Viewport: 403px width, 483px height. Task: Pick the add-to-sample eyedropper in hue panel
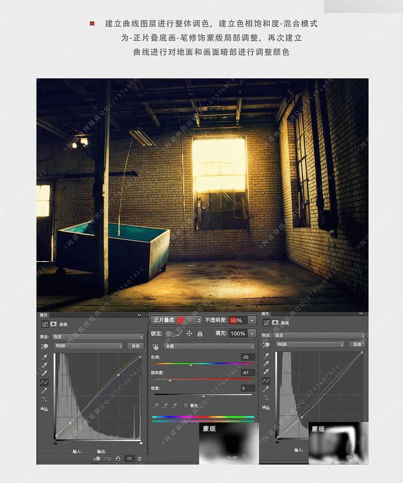point(165,406)
